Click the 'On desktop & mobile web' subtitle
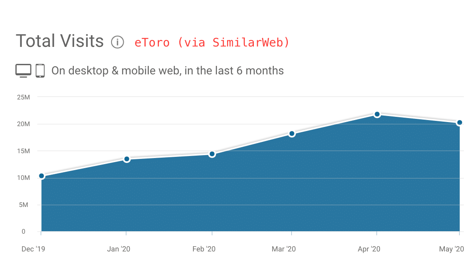472x266 pixels. click(x=167, y=71)
